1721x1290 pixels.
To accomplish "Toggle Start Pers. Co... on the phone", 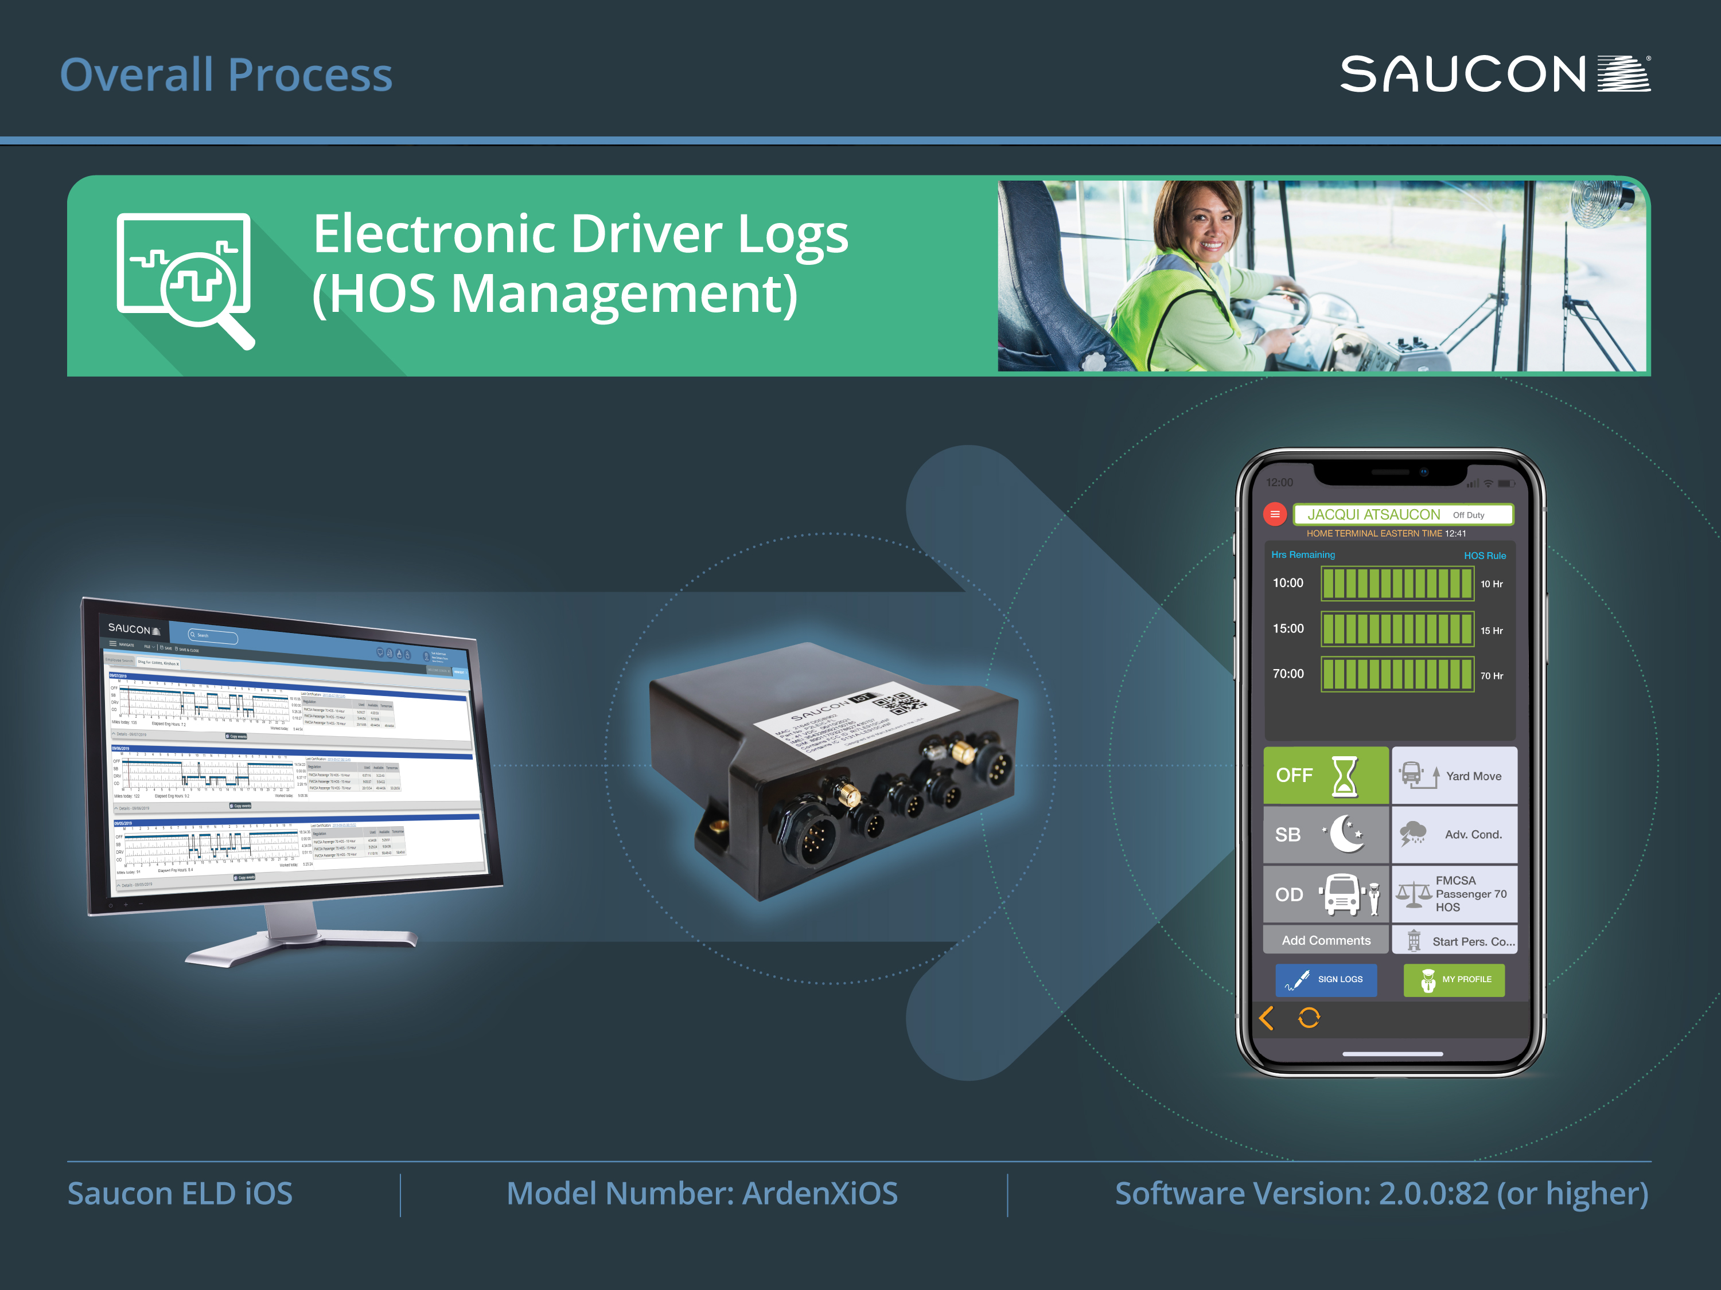I will [x=1454, y=940].
